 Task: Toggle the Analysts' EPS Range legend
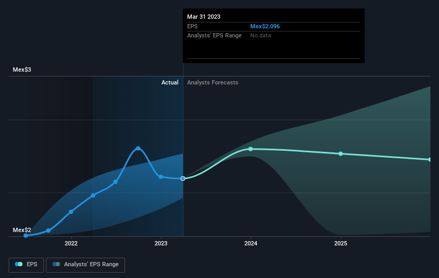[86, 265]
